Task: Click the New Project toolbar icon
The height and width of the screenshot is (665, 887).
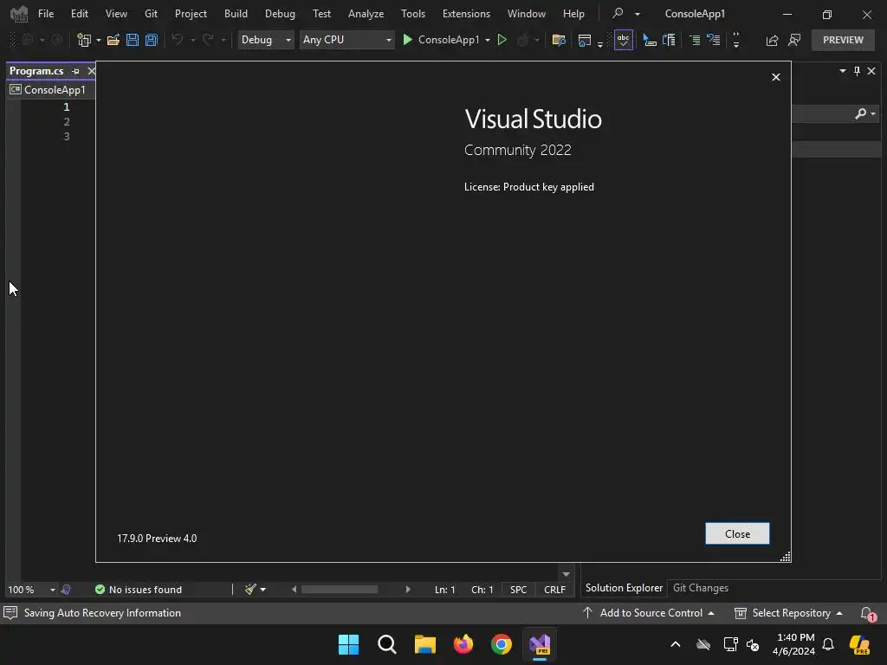Action: (84, 40)
